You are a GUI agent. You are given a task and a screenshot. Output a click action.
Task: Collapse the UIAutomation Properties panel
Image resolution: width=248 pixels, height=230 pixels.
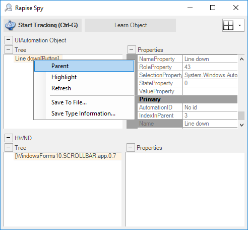click(132, 50)
